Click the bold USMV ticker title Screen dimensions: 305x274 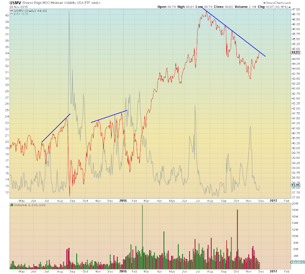[x=15, y=3]
